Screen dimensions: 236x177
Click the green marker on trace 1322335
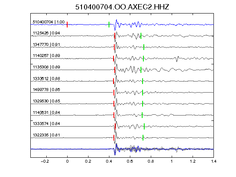click(x=143, y=138)
